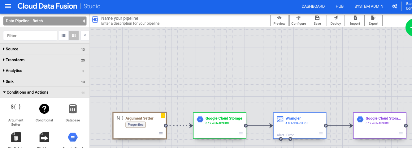412x148 pixels.
Task: Collapse the Conditions and Actions section
Action: point(27,92)
